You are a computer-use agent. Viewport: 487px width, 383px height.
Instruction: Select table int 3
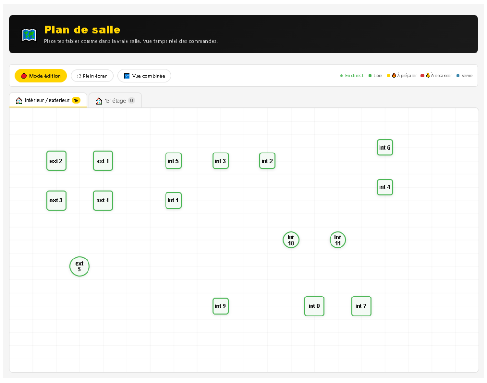221,161
